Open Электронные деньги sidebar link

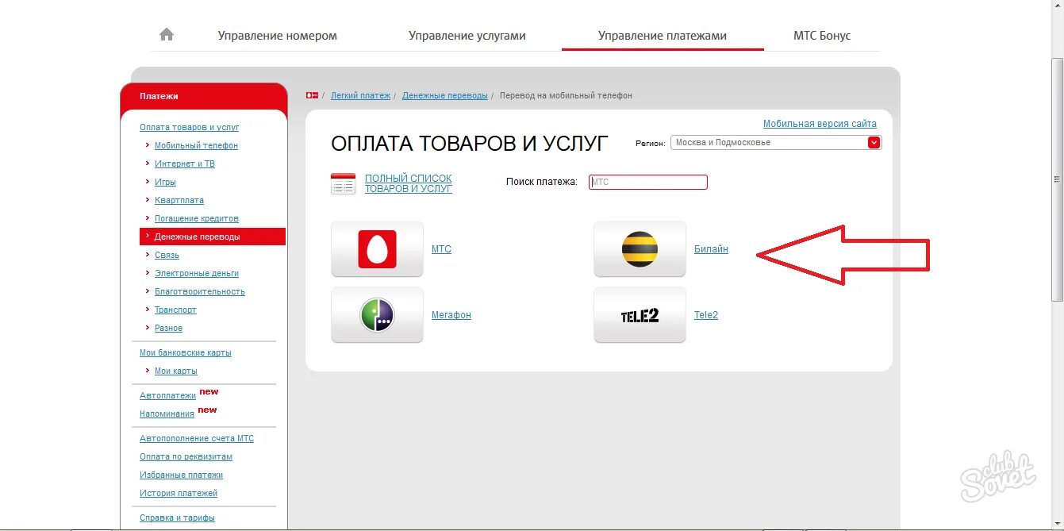point(197,273)
